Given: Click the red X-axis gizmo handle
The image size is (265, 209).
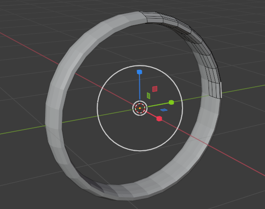Looking at the screenshot, I should coord(159,119).
